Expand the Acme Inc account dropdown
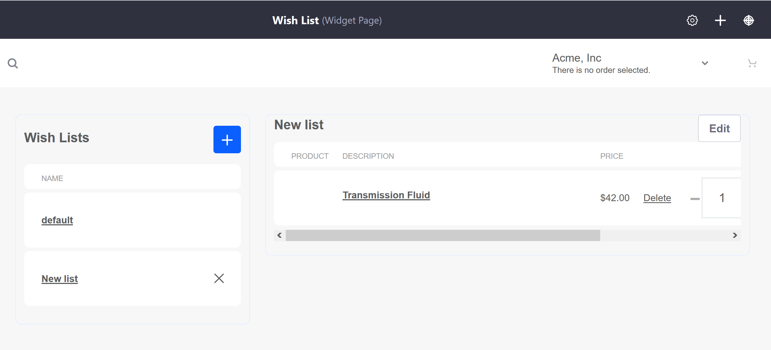This screenshot has height=350, width=771. [x=704, y=63]
